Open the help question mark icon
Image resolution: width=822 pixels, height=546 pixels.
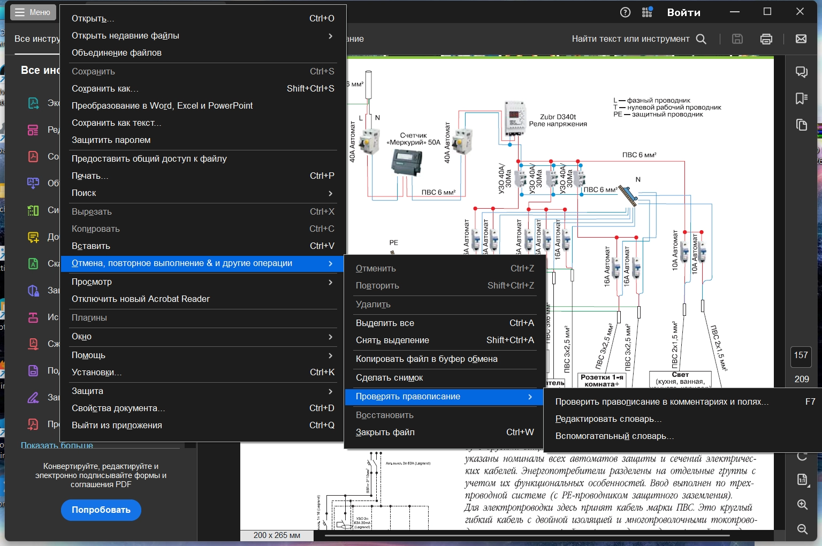[625, 12]
